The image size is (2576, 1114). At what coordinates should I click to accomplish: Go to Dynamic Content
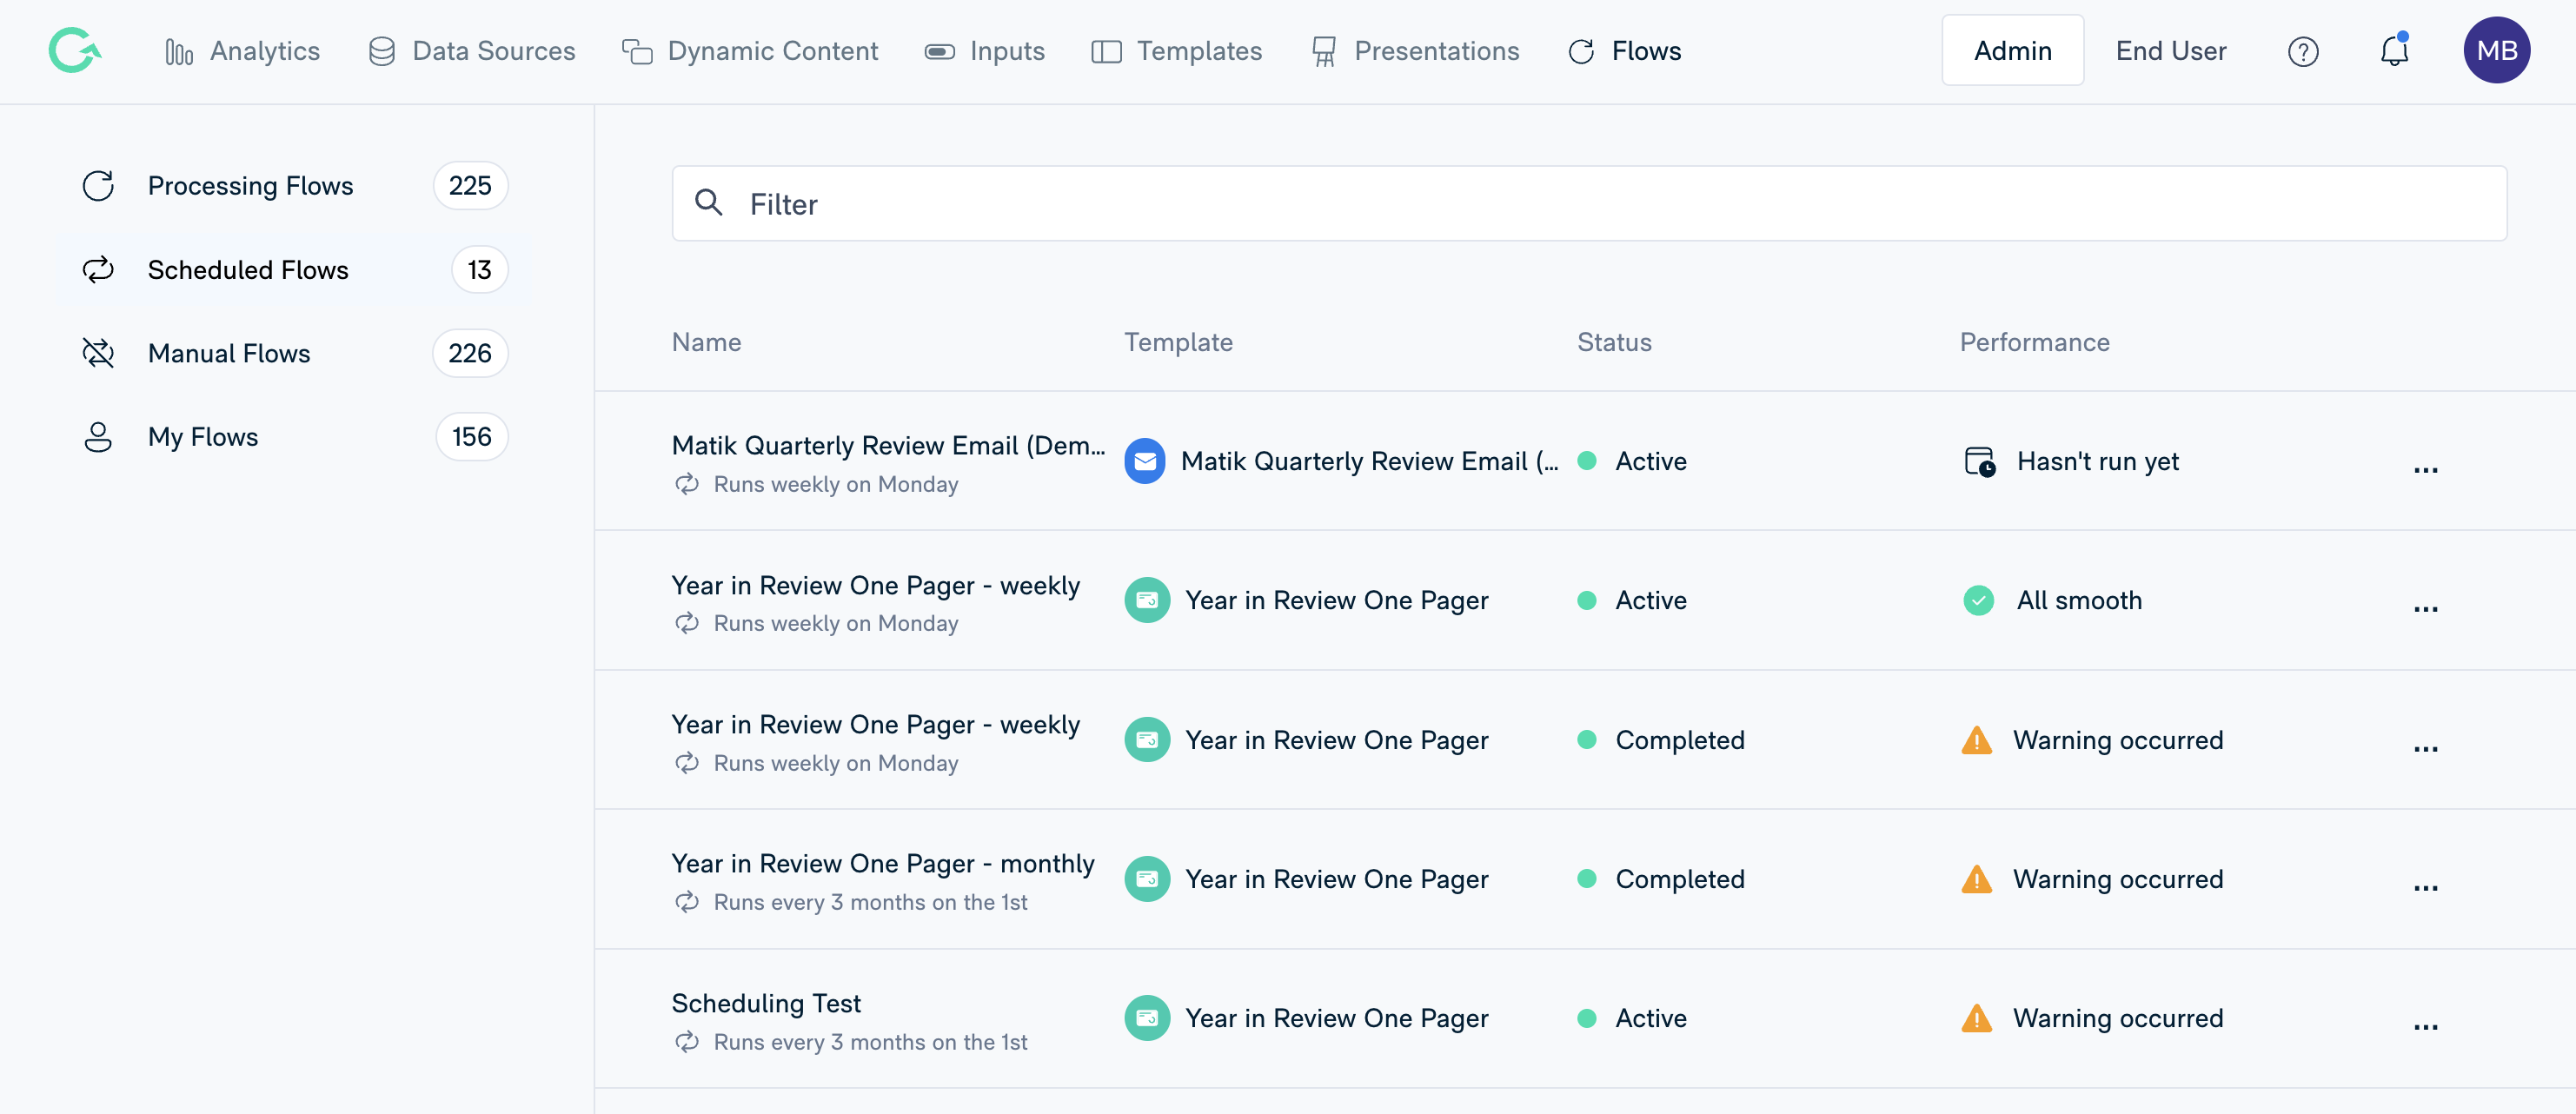750,51
